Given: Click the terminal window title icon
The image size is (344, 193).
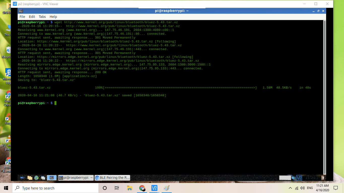Looking at the screenshot, I should coord(21,11).
